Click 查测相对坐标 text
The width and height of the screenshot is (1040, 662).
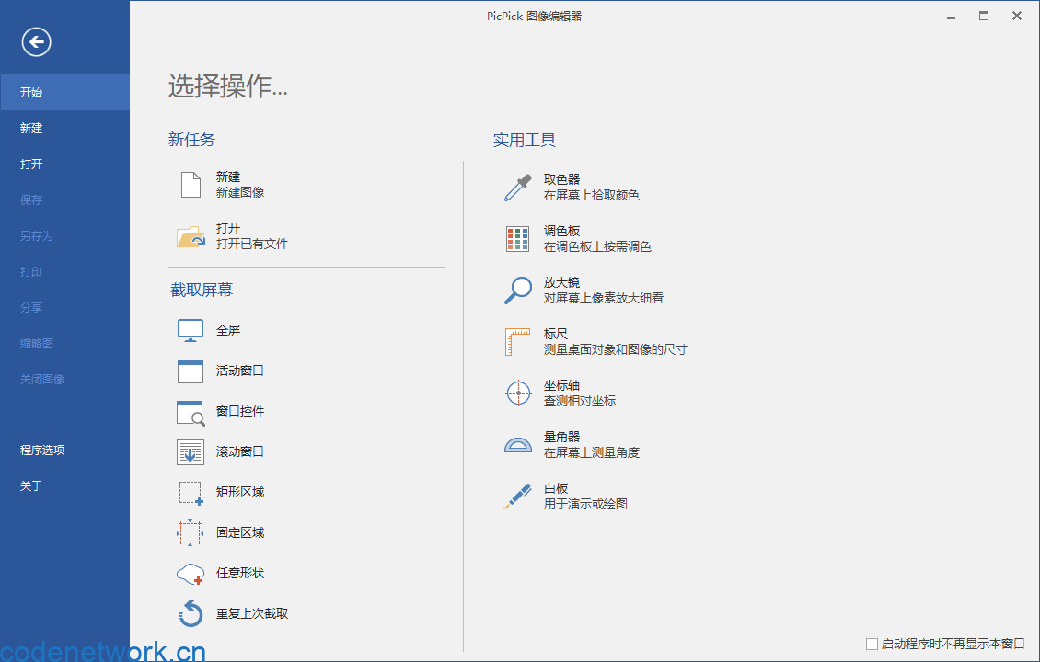click(x=580, y=401)
